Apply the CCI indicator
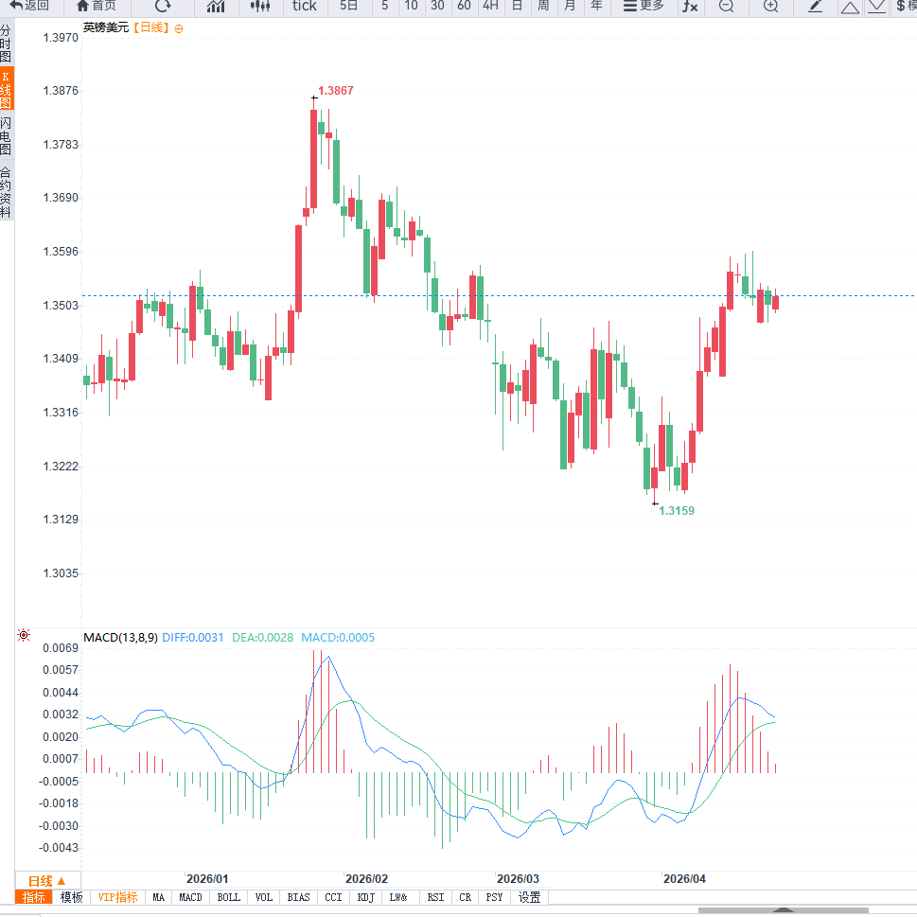 [333, 897]
